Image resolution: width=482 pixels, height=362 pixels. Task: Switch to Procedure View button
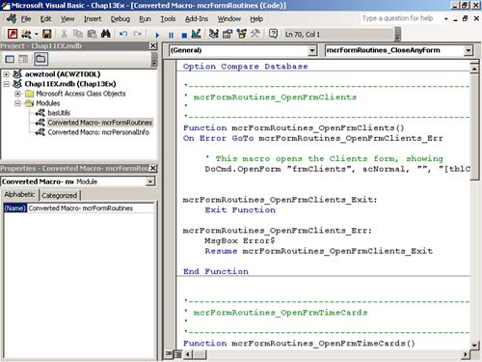169,354
